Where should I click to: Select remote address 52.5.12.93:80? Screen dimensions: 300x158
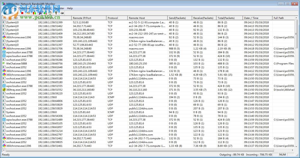click(x=81, y=22)
